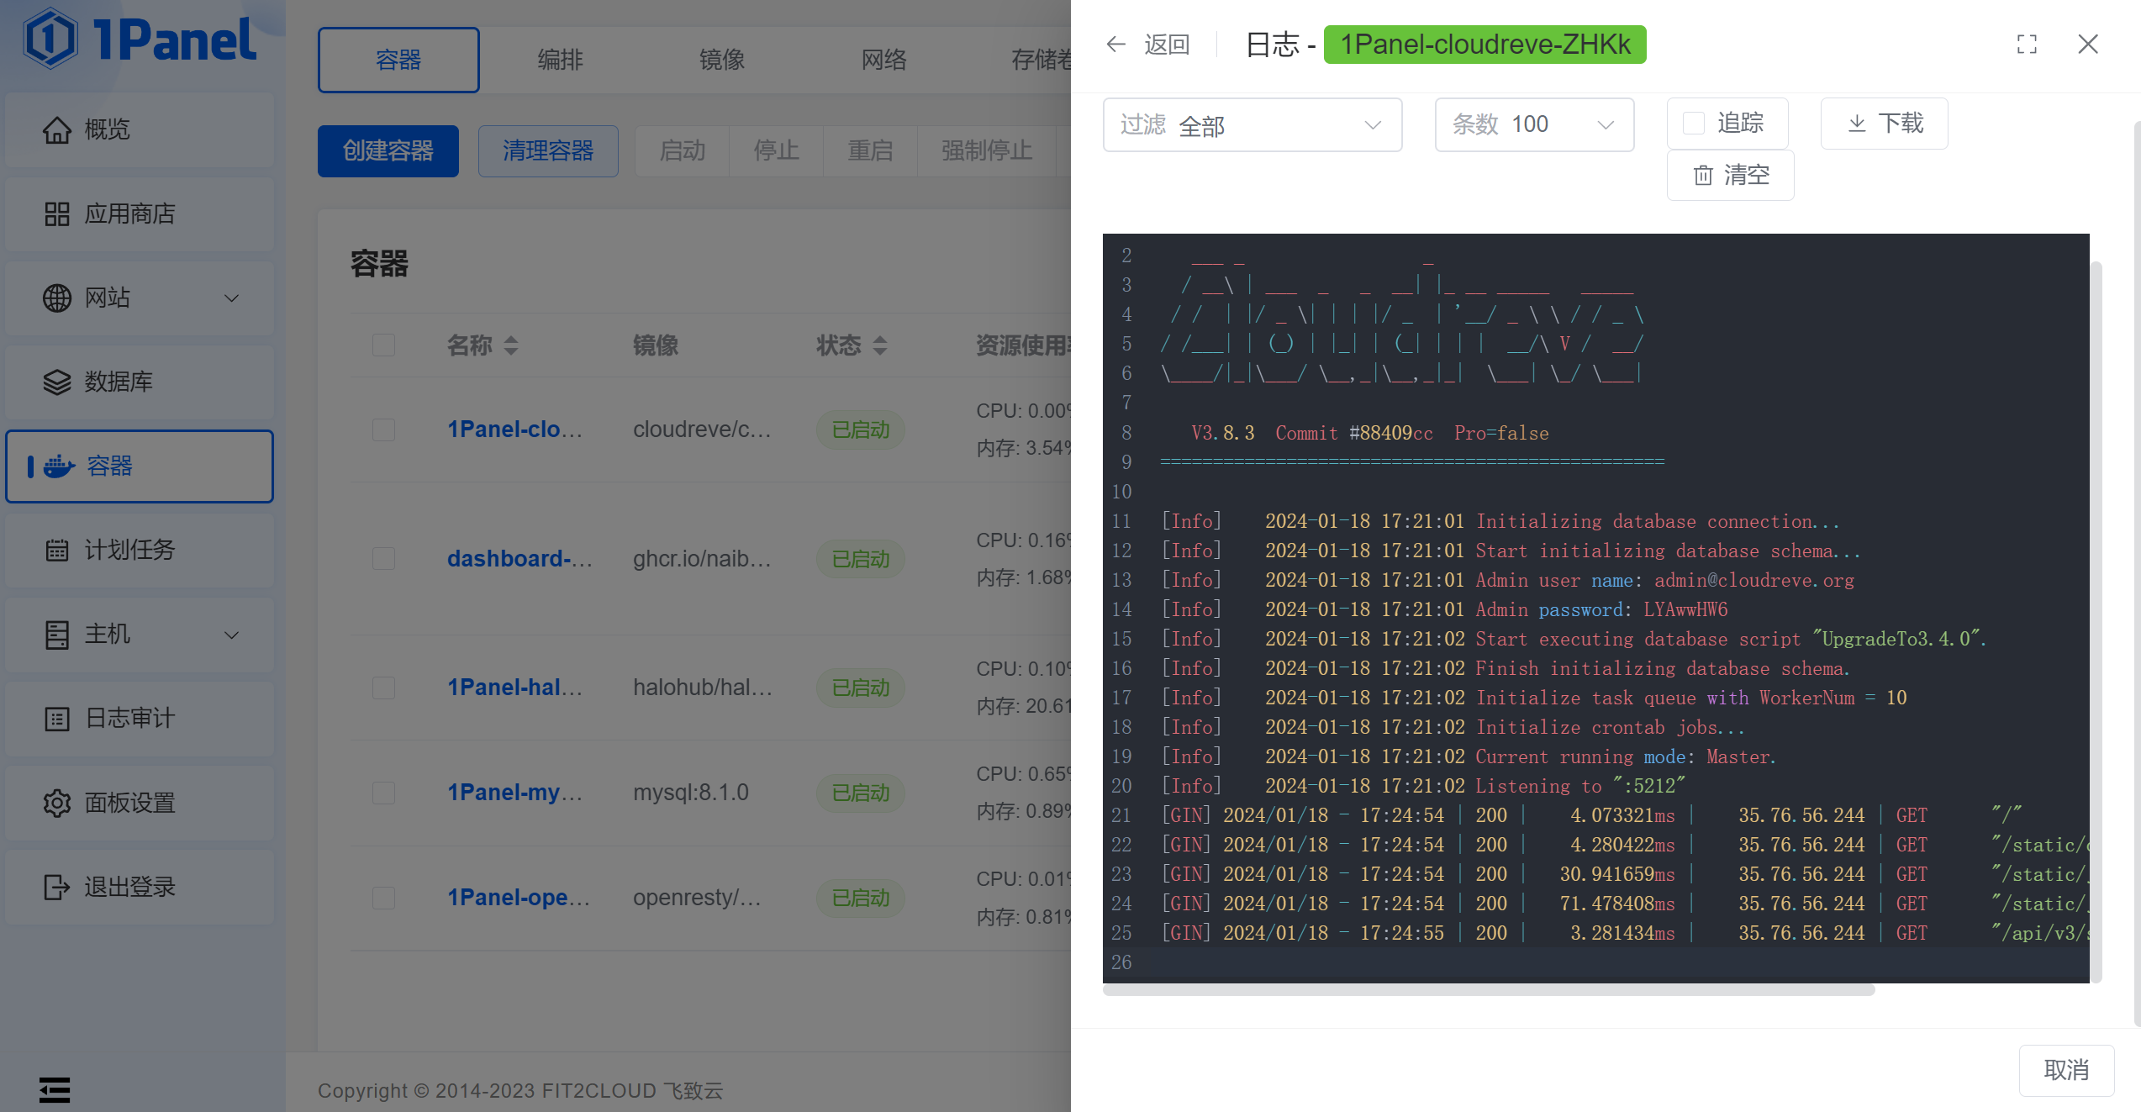Collapse the sidebar with the fold icon
This screenshot has width=2141, height=1112.
(55, 1089)
